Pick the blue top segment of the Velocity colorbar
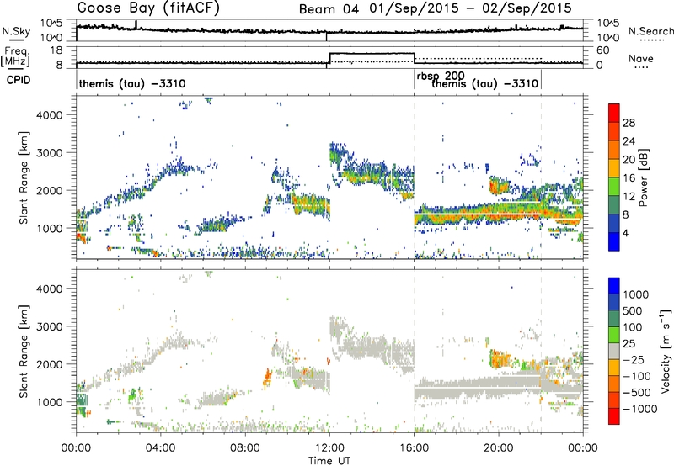 click(614, 286)
